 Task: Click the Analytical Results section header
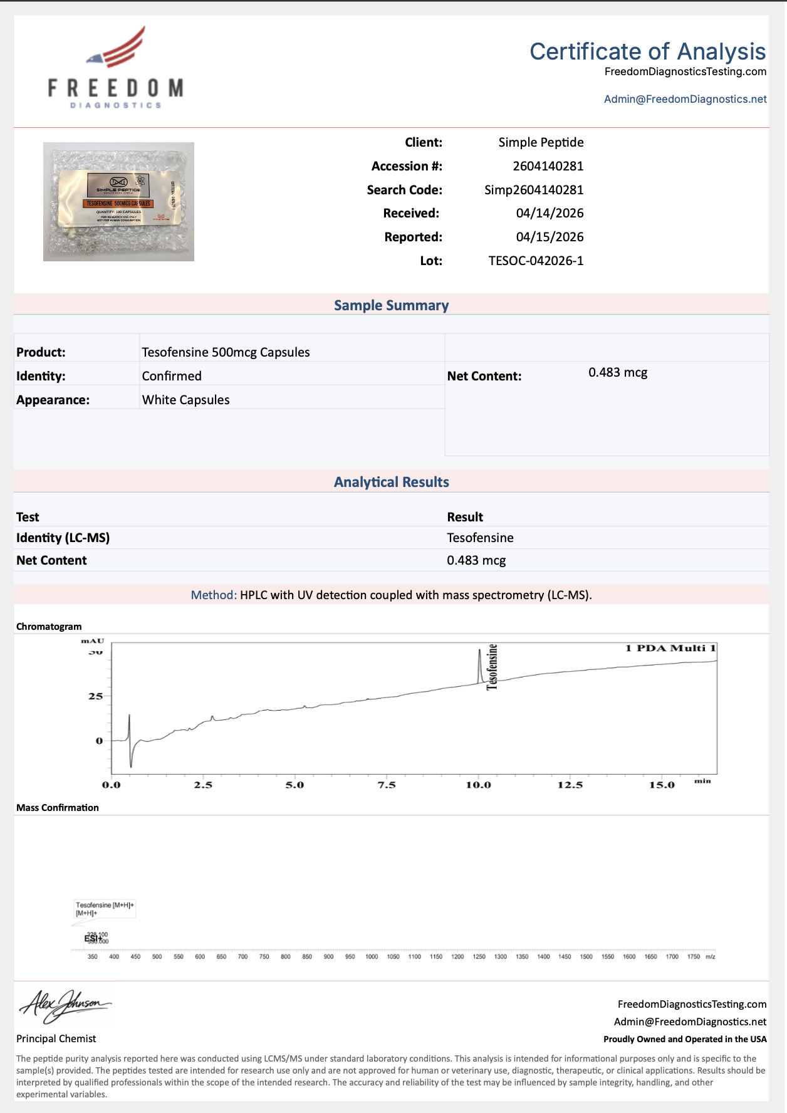click(391, 482)
